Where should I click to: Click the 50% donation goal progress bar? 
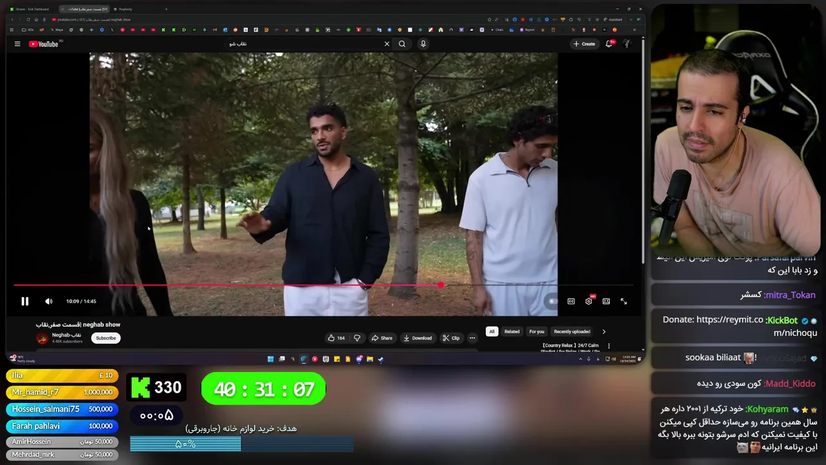click(241, 444)
